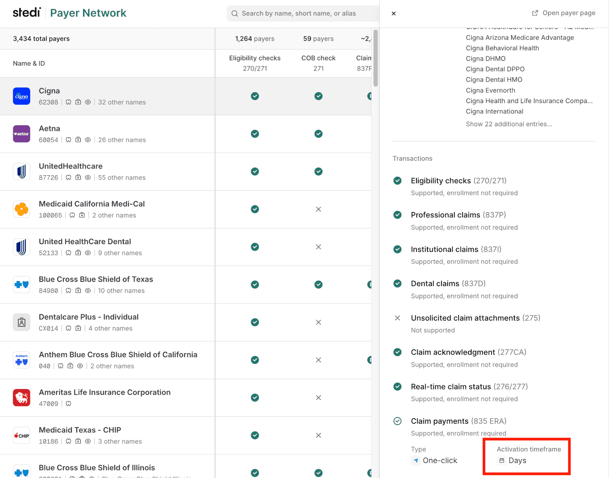Click the vision eye icon in Cigna row
The height and width of the screenshot is (478, 609).
88,102
